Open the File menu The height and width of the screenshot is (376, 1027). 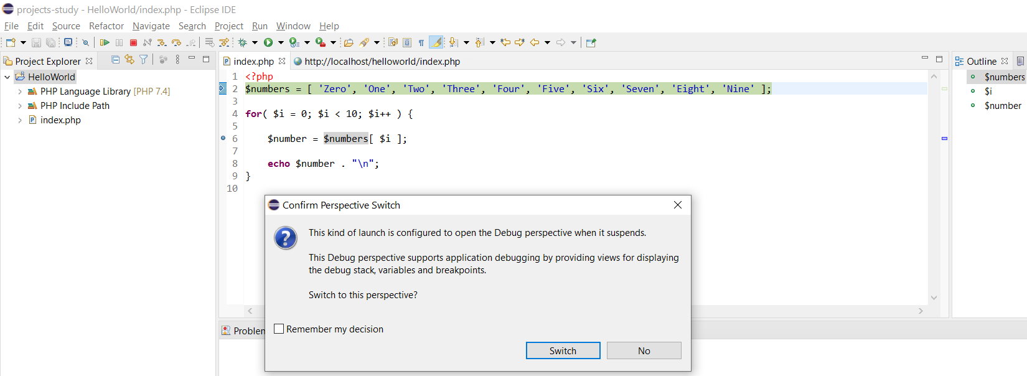point(11,26)
